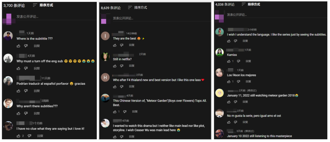Click the public comment field in the 3,700 comments panel
The image size is (330, 142).
56,17
